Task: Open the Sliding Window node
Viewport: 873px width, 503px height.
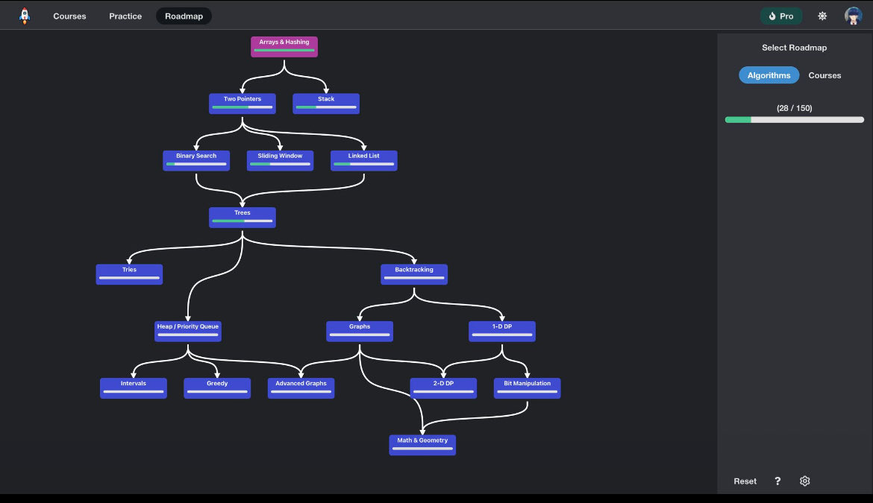Action: click(280, 161)
